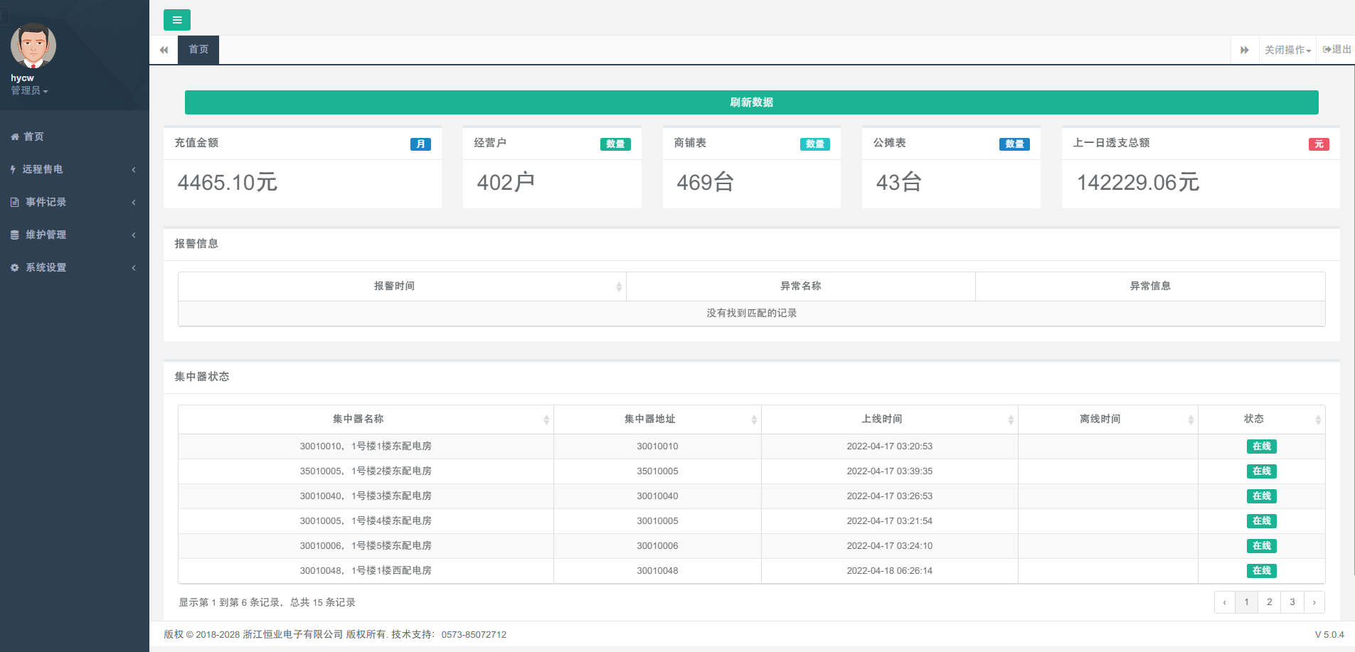The width and height of the screenshot is (1355, 652).
Task: Open 事件记录 via its document icon
Action: [x=14, y=202]
